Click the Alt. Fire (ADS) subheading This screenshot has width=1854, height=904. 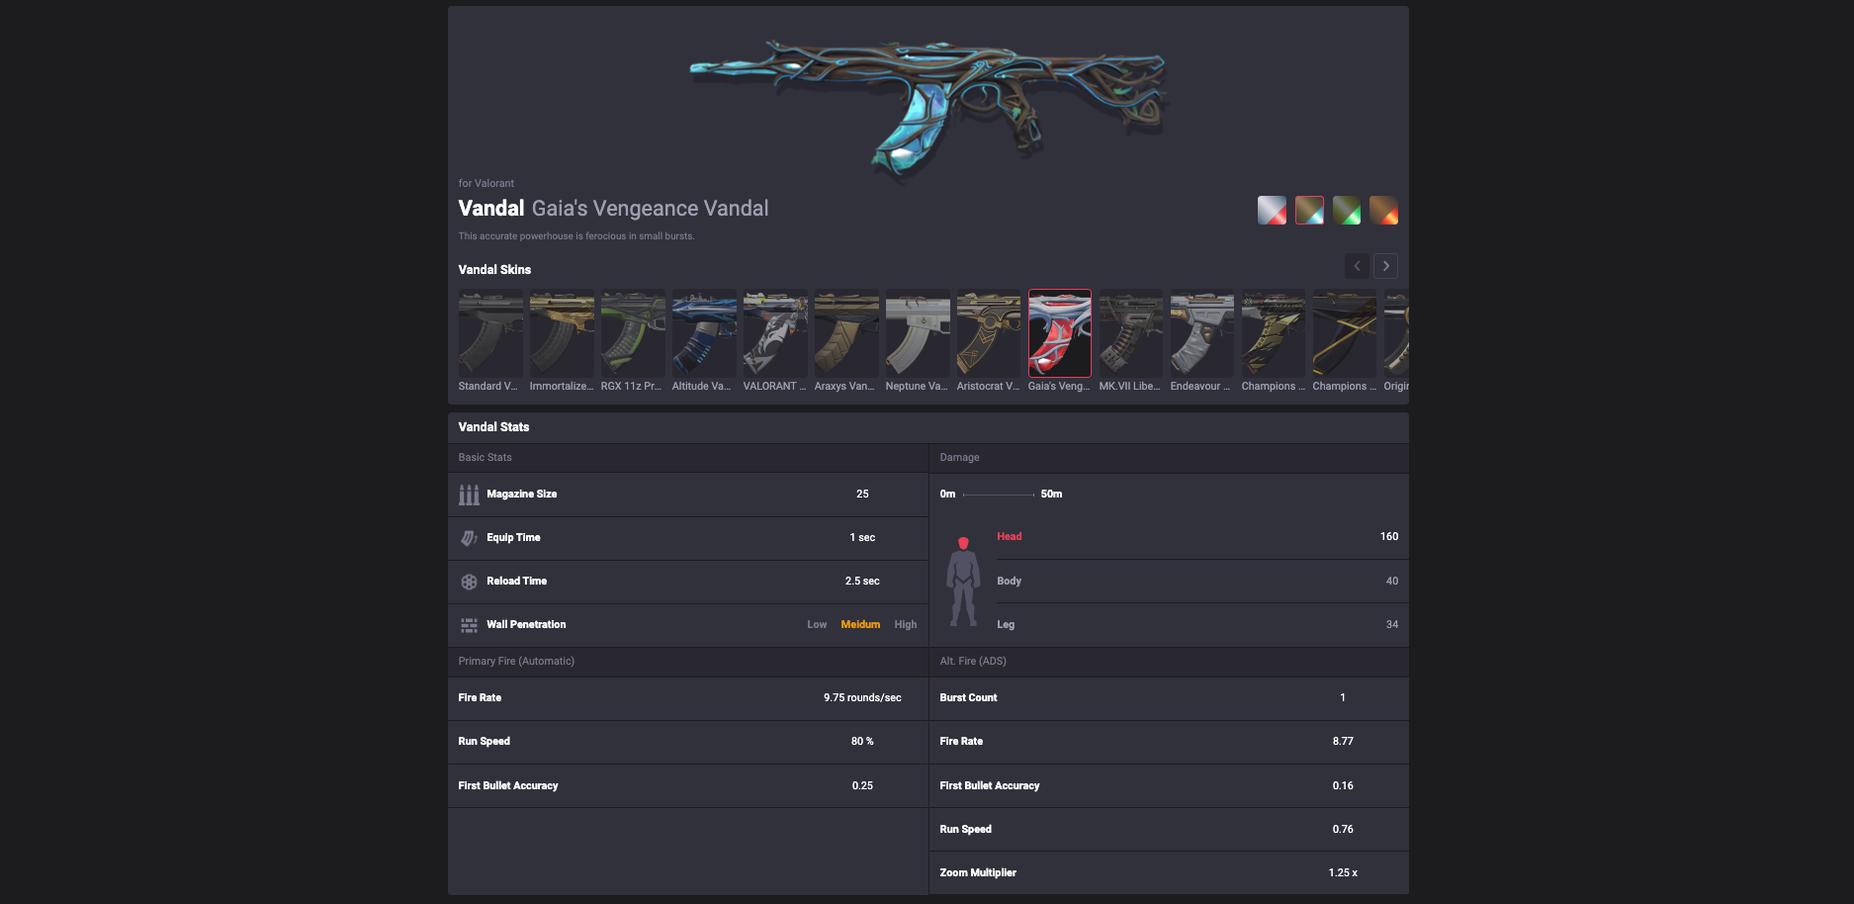coord(973,662)
